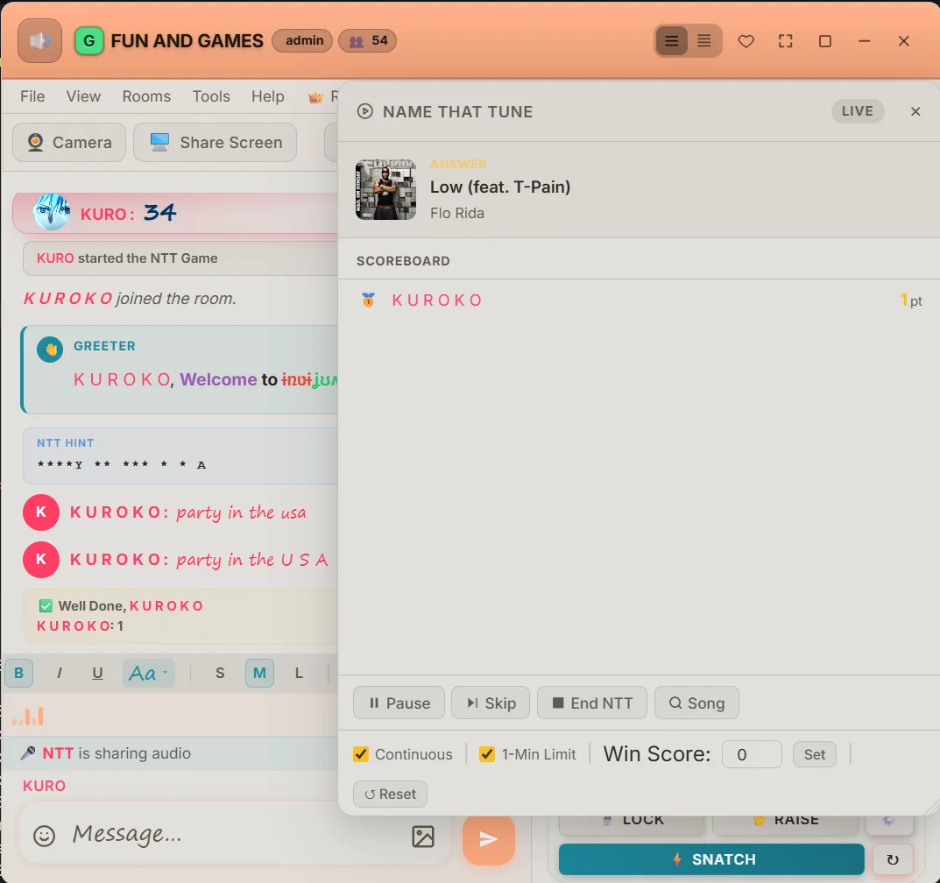
Task: Click the KURO name above message box
Action: pos(45,786)
